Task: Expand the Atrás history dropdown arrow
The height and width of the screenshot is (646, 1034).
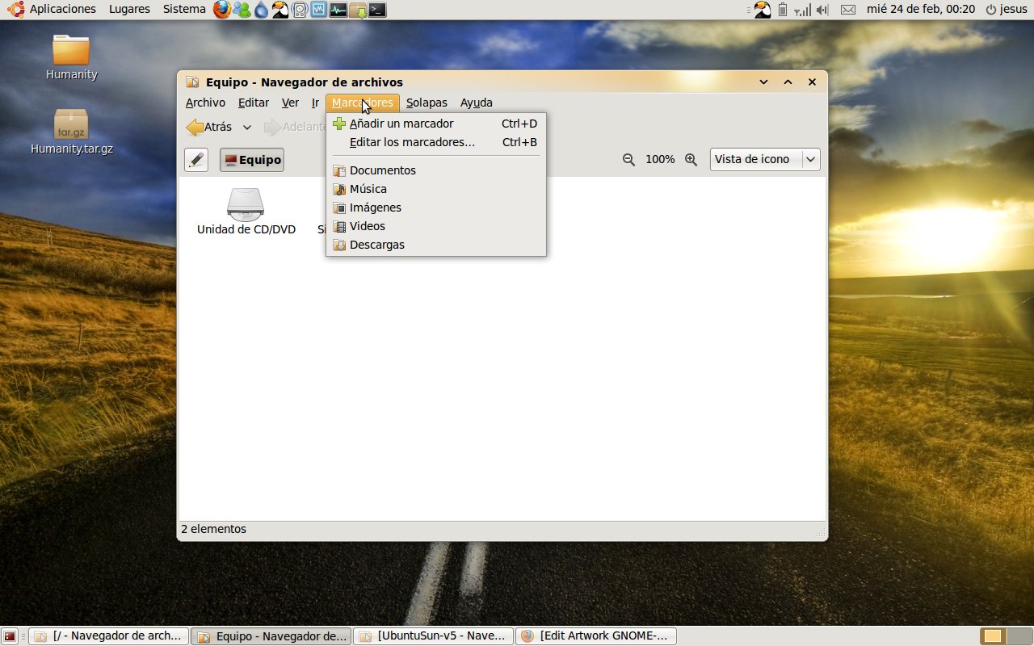Action: pyautogui.click(x=247, y=128)
